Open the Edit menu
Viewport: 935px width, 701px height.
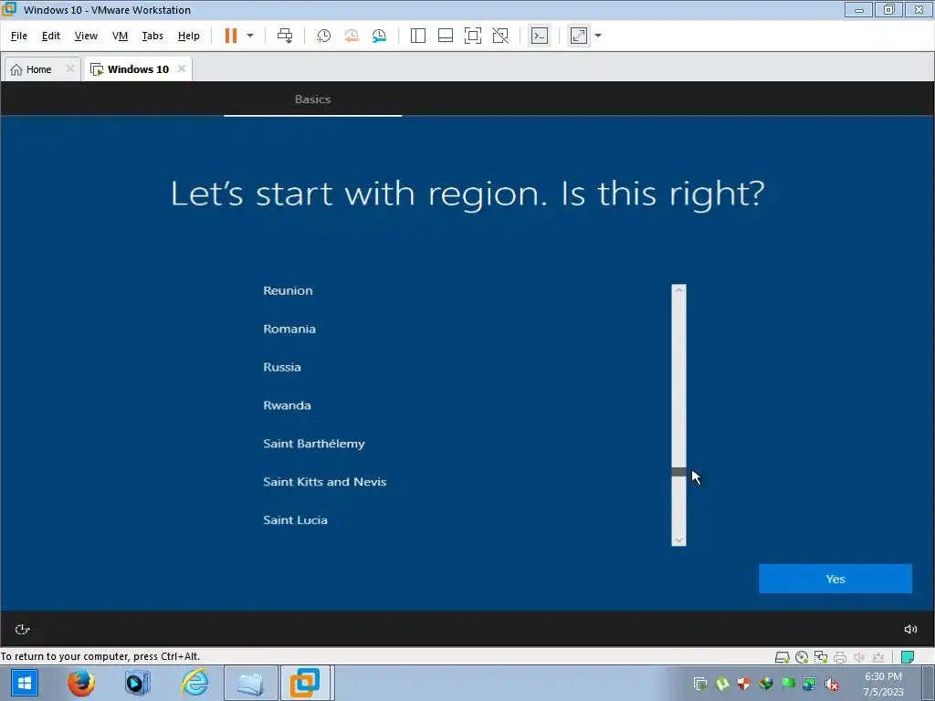51,36
